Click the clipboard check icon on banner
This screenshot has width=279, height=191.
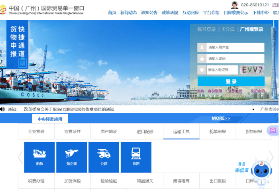(x=23, y=63)
